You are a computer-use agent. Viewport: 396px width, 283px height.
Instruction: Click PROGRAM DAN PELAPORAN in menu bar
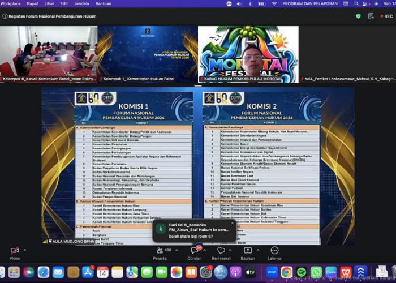coord(310,3)
